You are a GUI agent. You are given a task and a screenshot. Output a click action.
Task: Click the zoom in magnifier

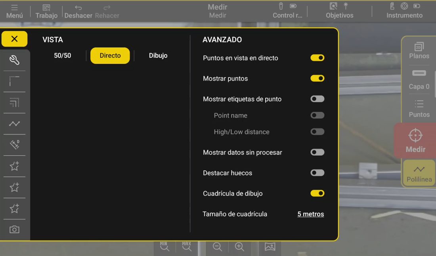click(x=239, y=246)
